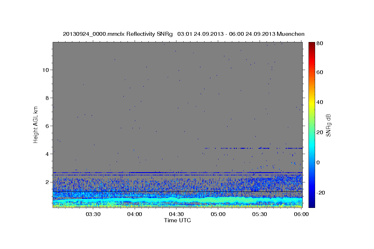Click the colorbar value label 60

pos(319,72)
